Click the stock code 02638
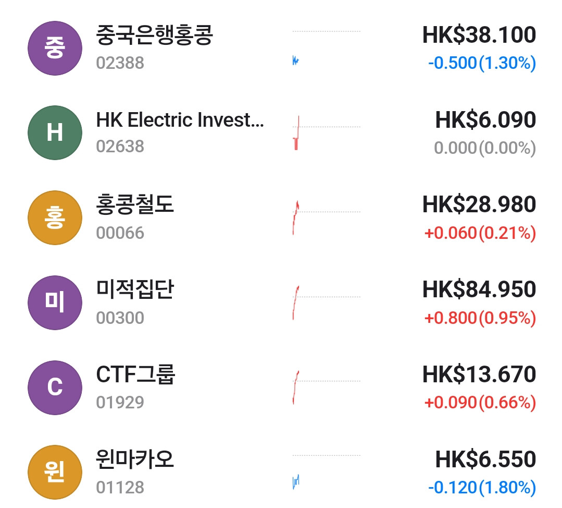The image size is (562, 508). [x=120, y=147]
